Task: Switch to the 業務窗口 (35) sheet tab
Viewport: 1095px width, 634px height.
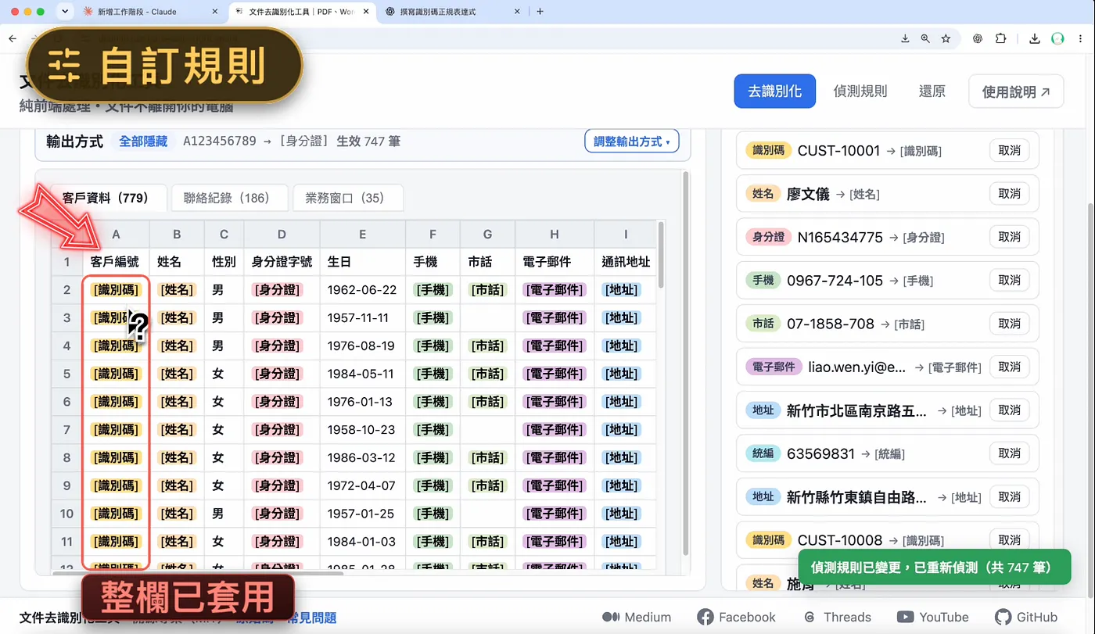Action: pos(348,198)
